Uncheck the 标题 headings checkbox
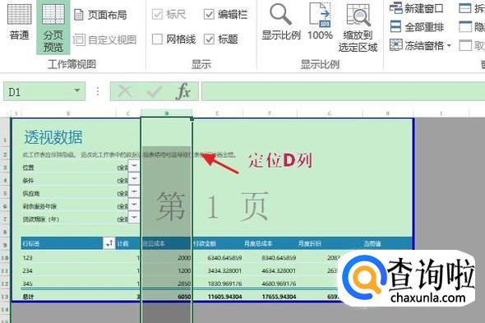This screenshot has height=323, width=485. click(x=209, y=39)
